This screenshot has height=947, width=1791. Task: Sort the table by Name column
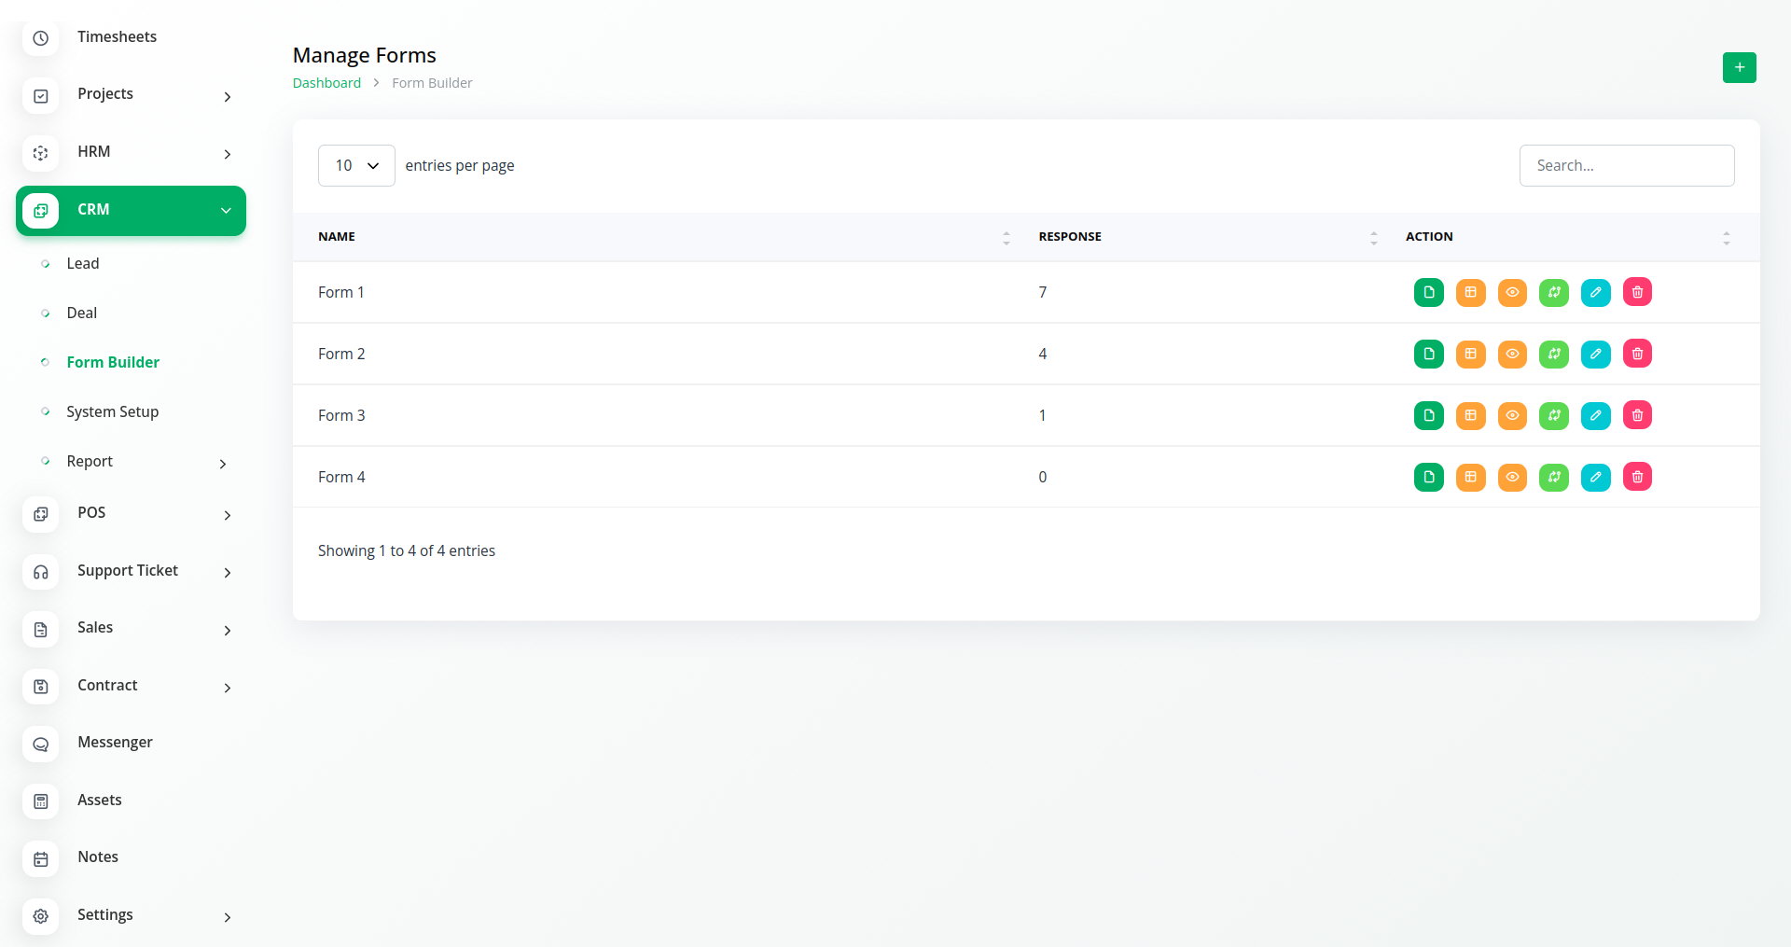tap(337, 237)
